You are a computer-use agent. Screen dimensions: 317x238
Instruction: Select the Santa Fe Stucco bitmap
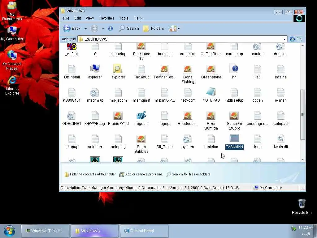coord(234,116)
